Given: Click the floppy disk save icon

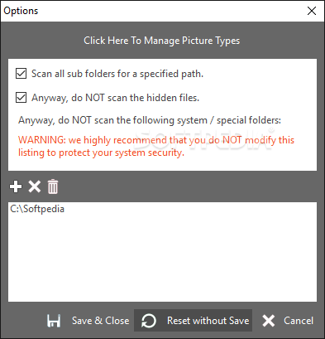Looking at the screenshot, I should pos(54,321).
